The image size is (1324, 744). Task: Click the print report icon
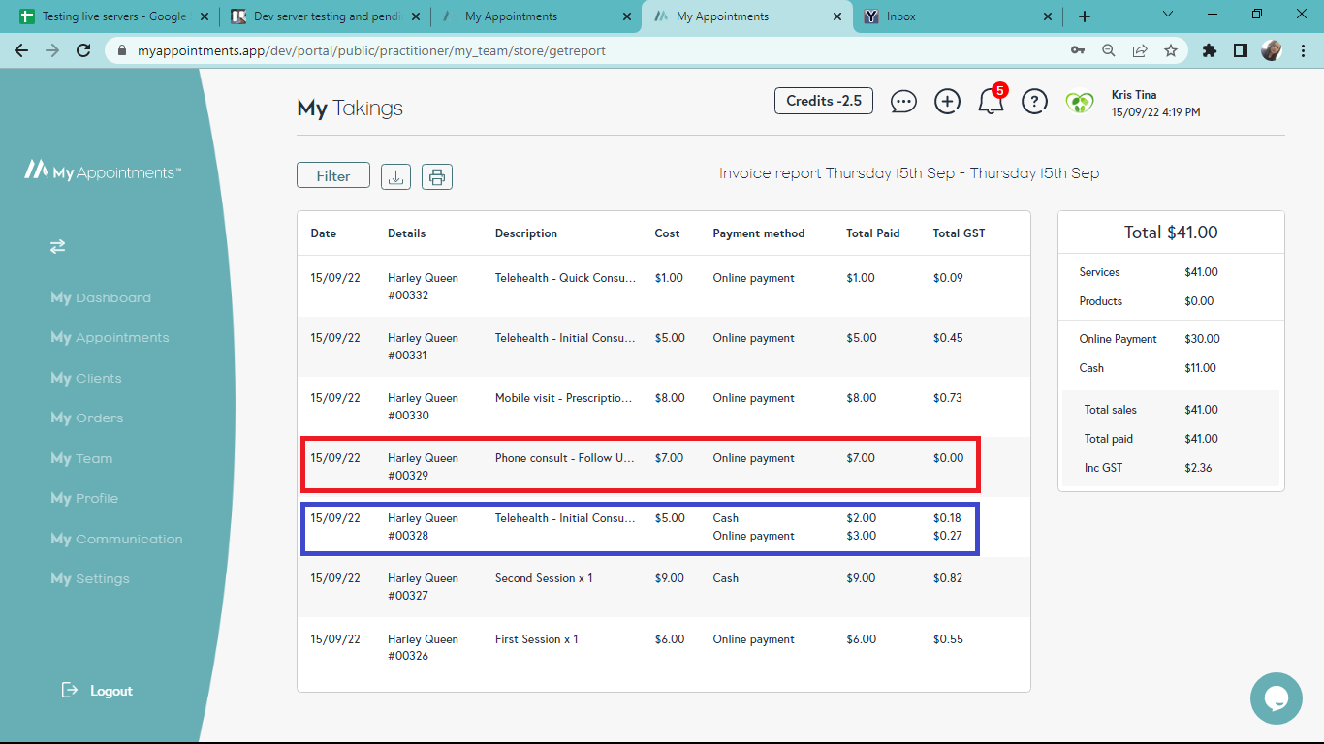coord(437,176)
